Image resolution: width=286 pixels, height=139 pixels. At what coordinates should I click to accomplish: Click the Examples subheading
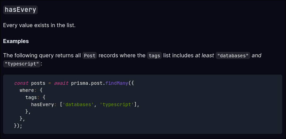[16, 41]
